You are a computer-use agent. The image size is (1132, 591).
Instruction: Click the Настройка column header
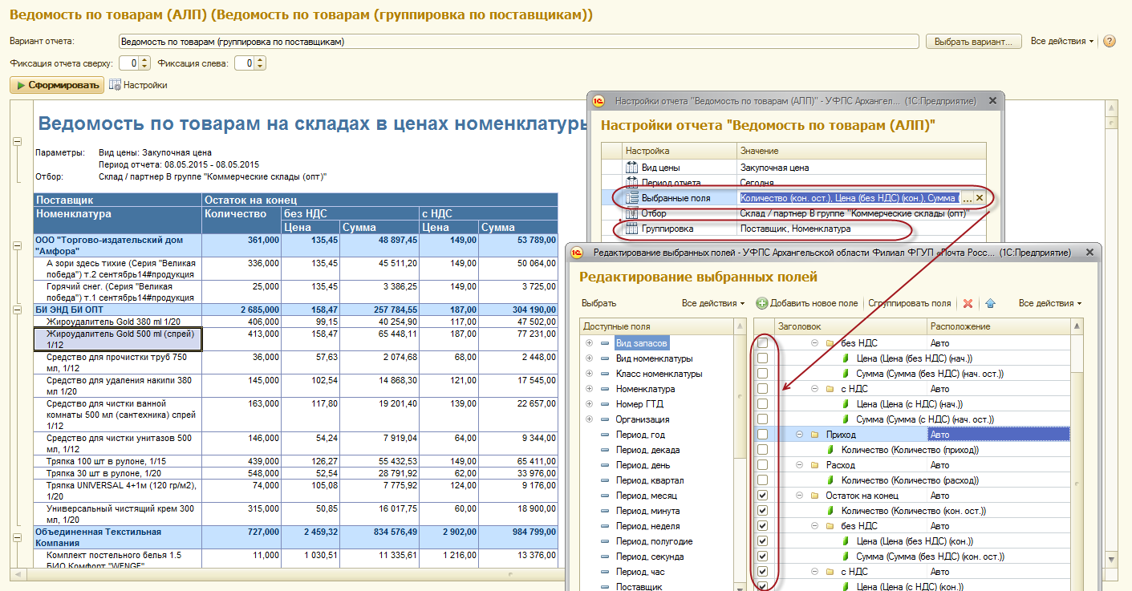pos(679,151)
